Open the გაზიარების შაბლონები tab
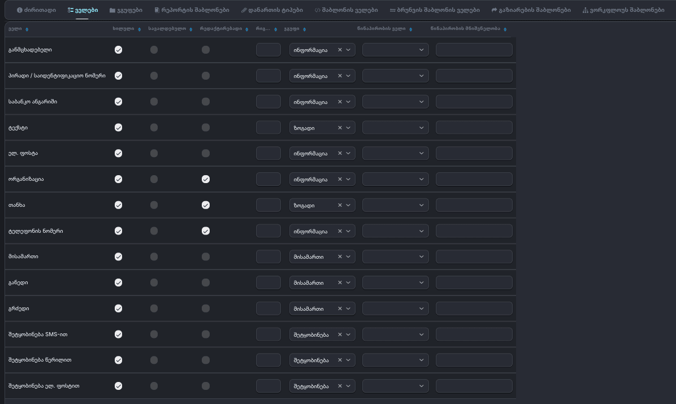 tap(531, 10)
